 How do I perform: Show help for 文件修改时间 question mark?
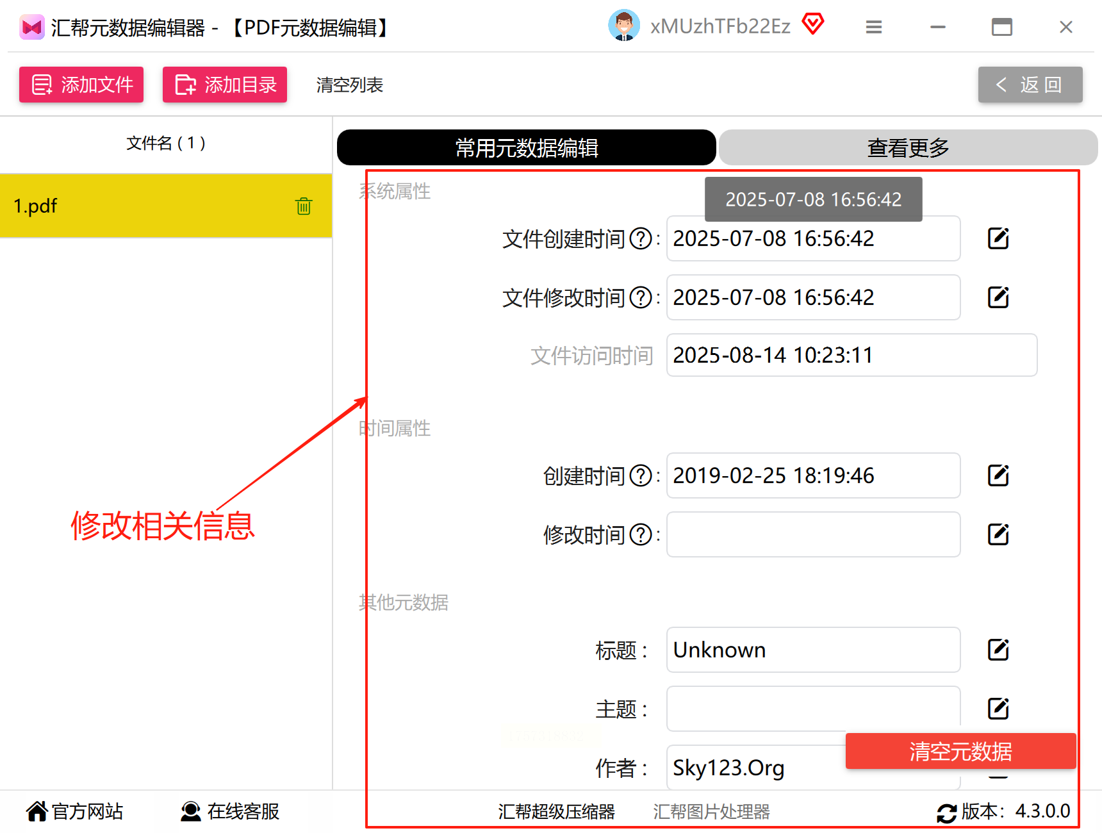coord(641,298)
